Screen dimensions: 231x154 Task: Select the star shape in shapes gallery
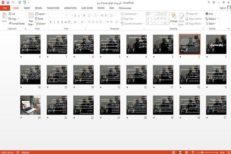pyautogui.click(x=165, y=23)
